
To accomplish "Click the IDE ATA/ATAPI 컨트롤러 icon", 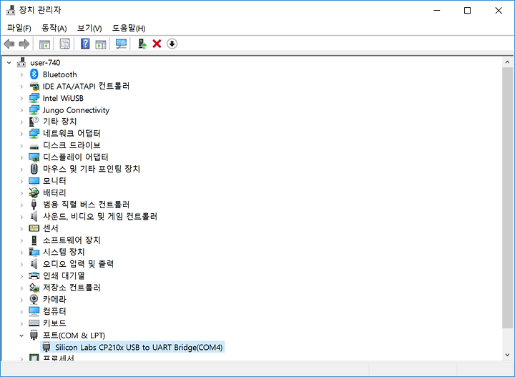I will click(x=34, y=87).
